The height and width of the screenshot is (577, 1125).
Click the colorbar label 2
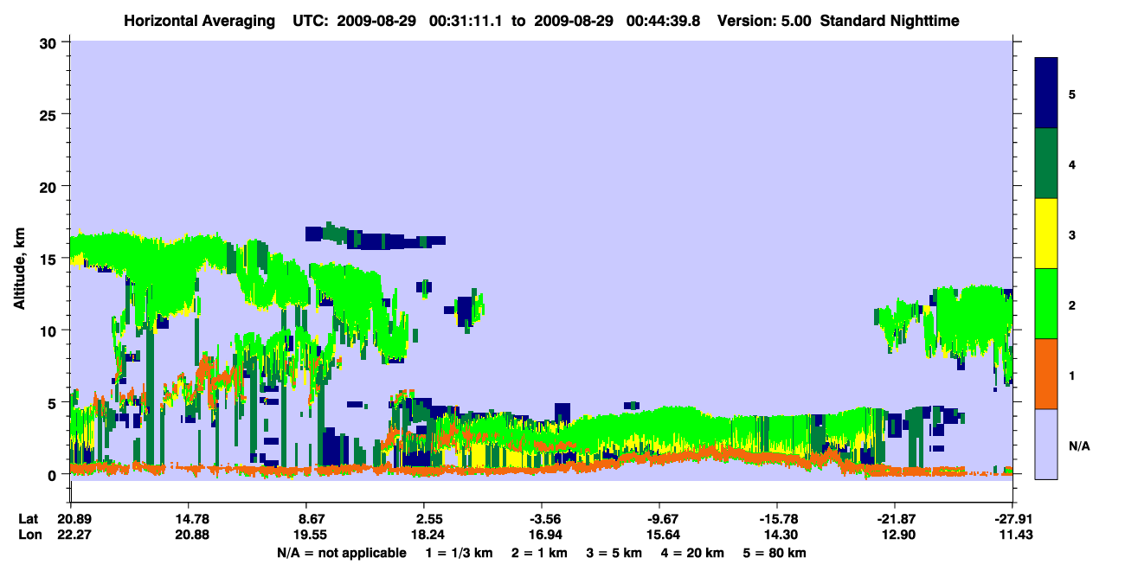pos(1072,304)
